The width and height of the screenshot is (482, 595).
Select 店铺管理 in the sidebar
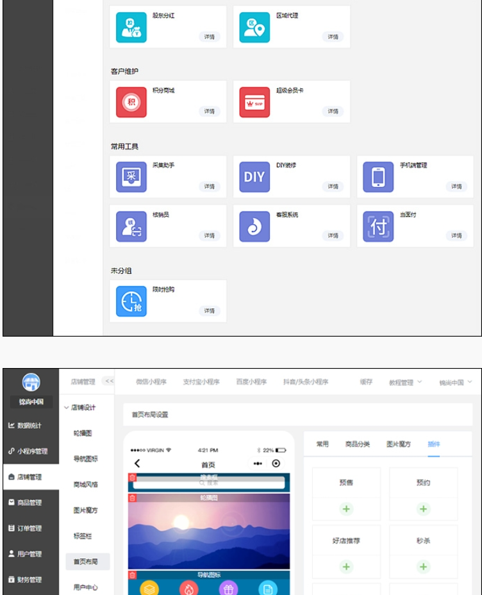pos(31,477)
